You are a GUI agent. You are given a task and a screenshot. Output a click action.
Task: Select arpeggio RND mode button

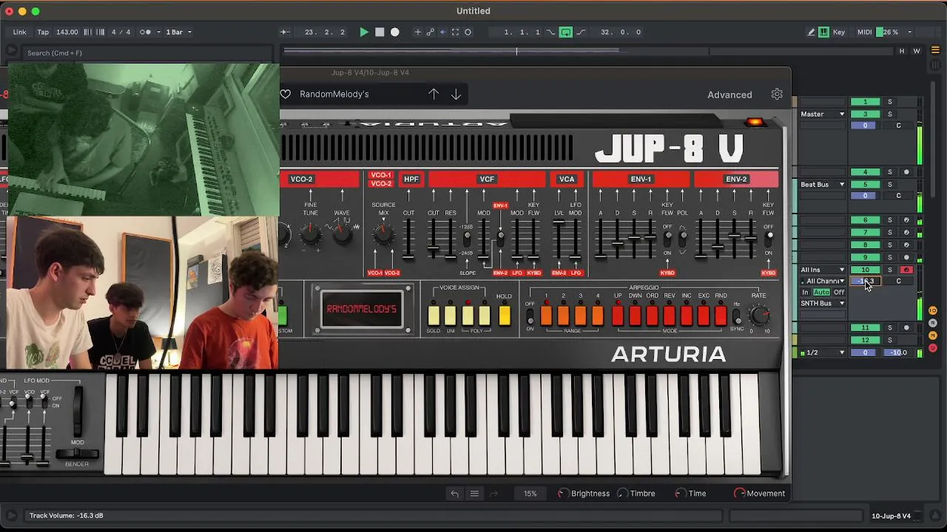(x=721, y=316)
